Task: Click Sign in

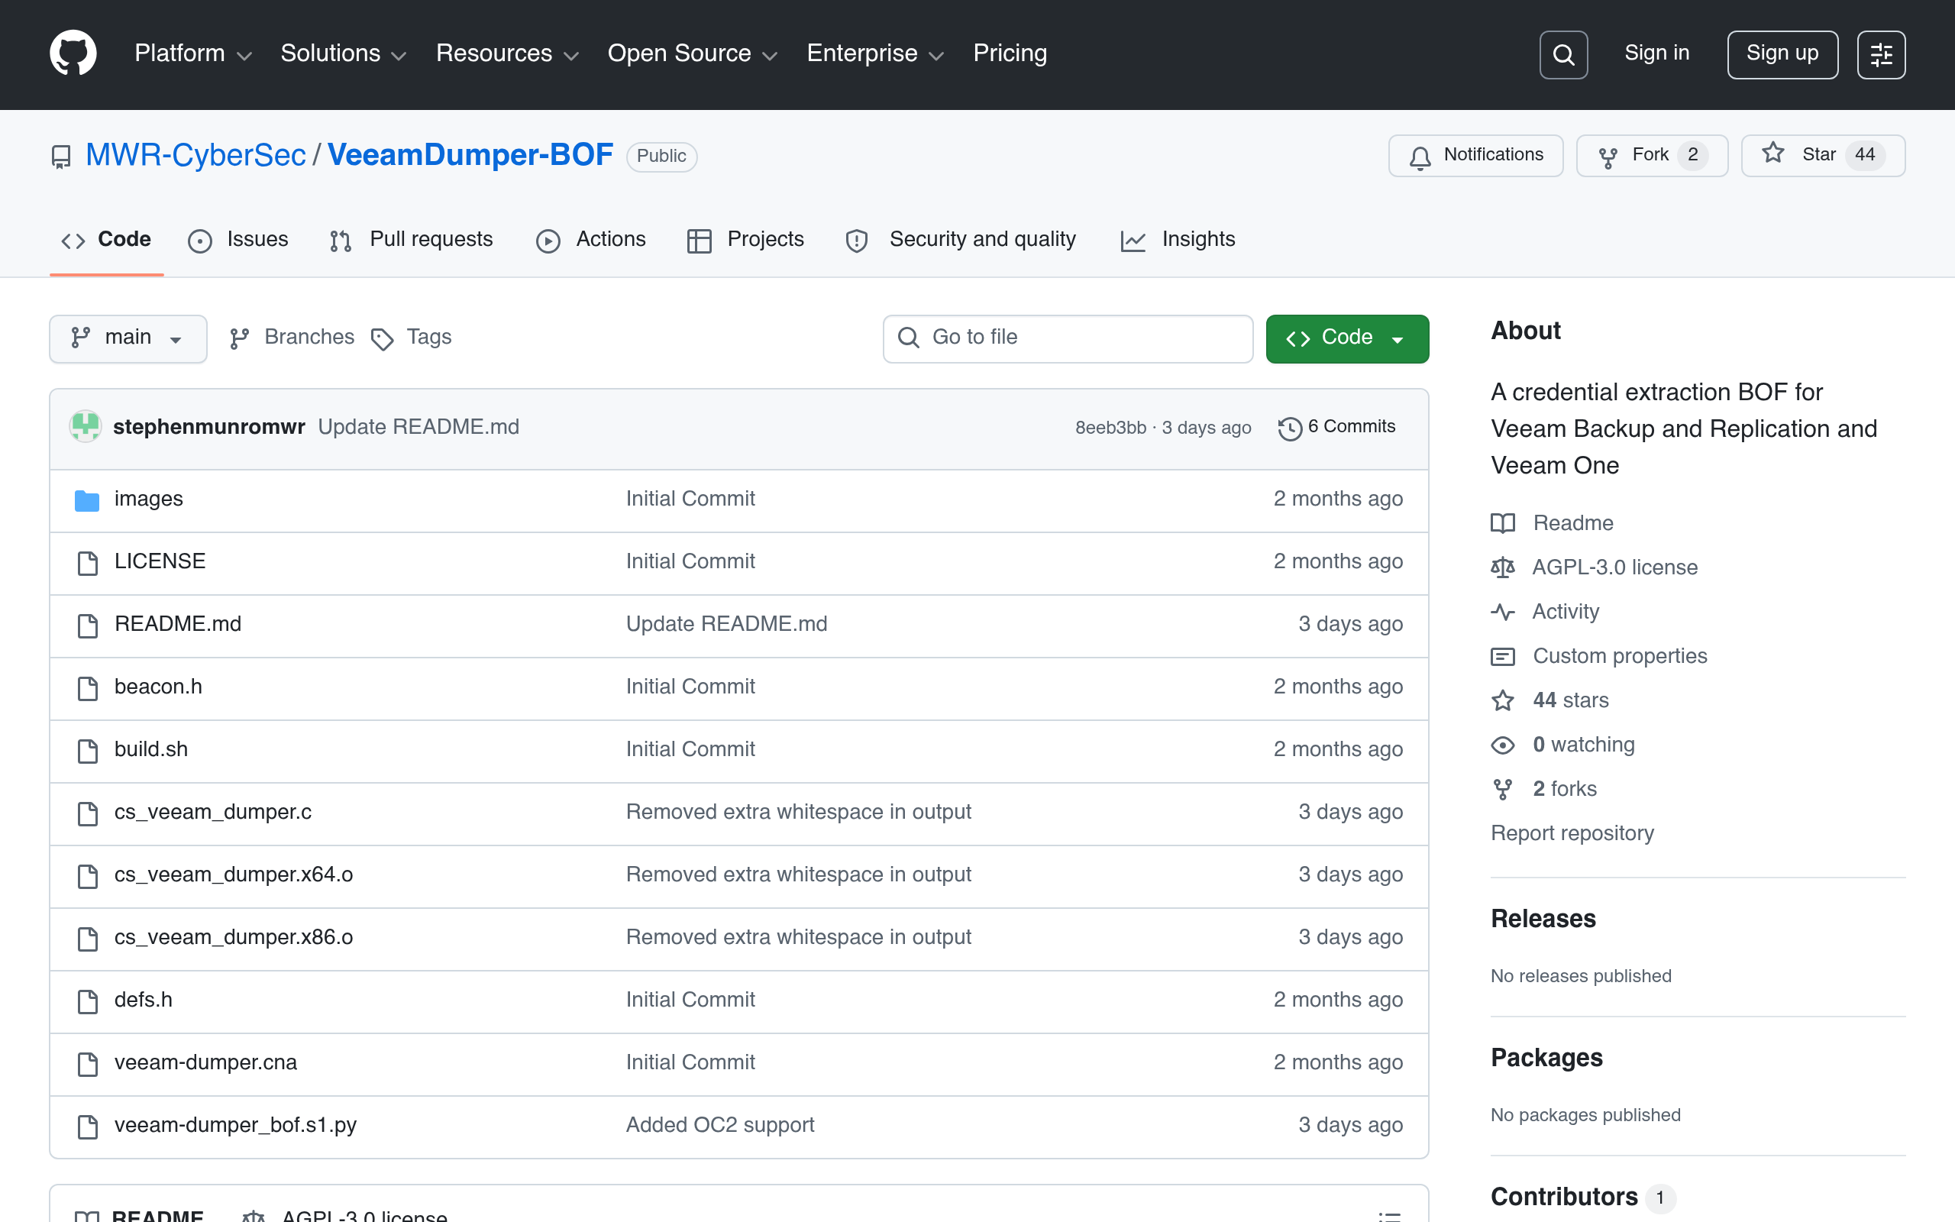Action: click(1657, 53)
